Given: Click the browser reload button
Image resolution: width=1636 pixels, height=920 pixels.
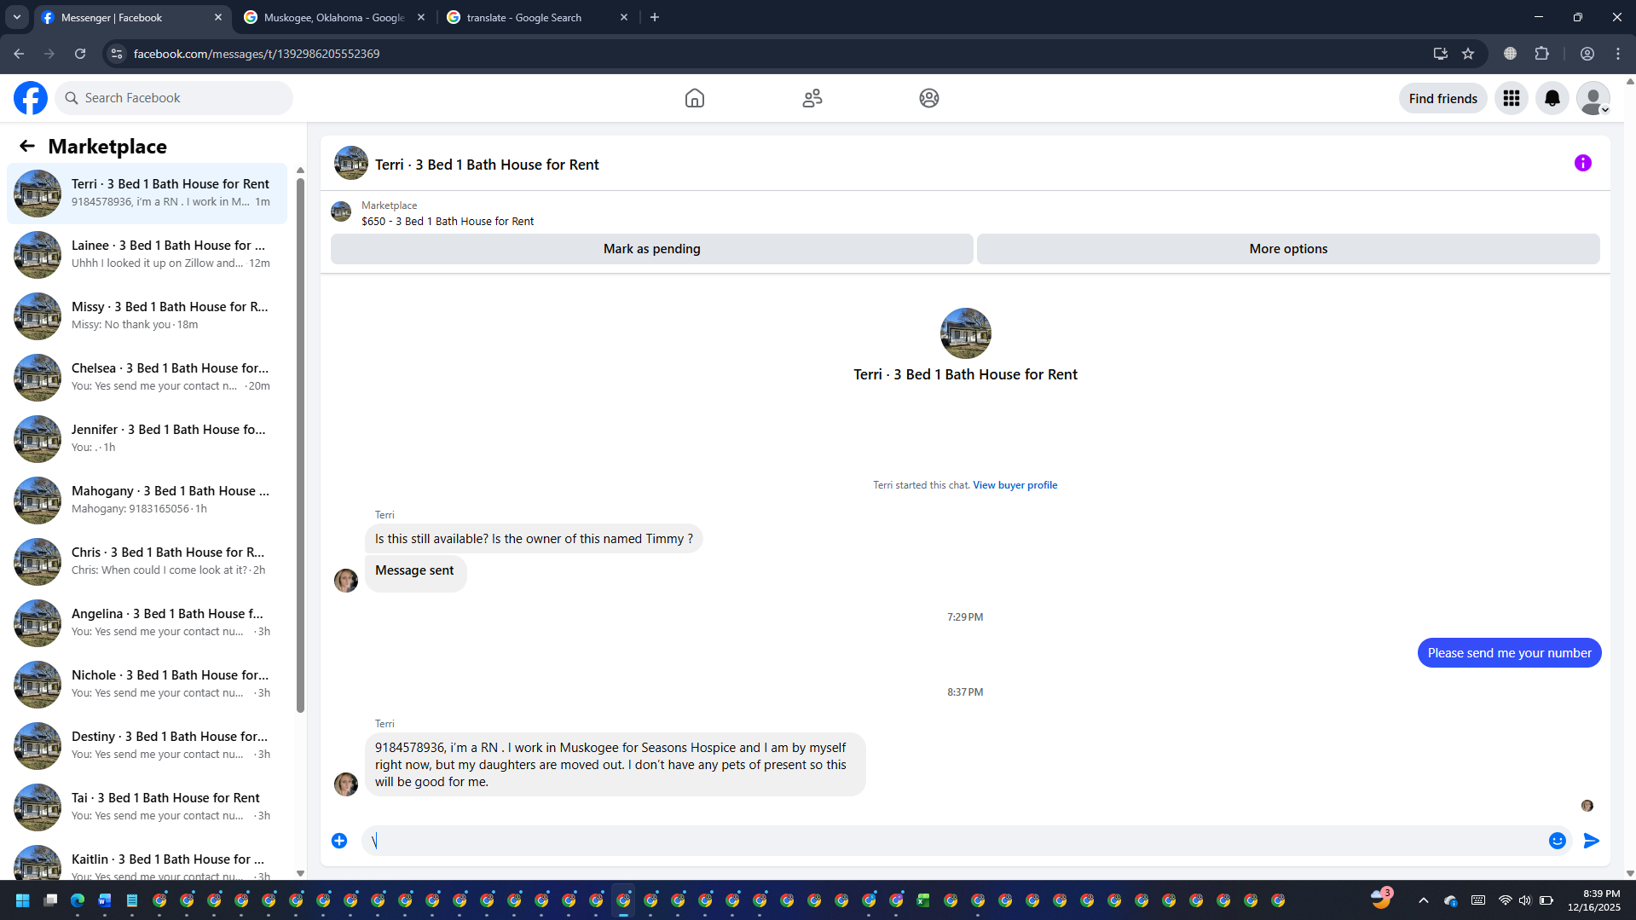Looking at the screenshot, I should tap(80, 54).
